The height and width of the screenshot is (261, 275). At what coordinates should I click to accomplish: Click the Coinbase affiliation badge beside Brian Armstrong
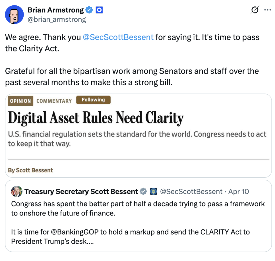tap(99, 10)
